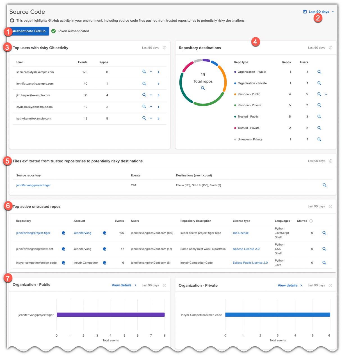Click the Authenticate GitHub button
Image resolution: width=342 pixels, height=356 pixels.
click(x=29, y=31)
